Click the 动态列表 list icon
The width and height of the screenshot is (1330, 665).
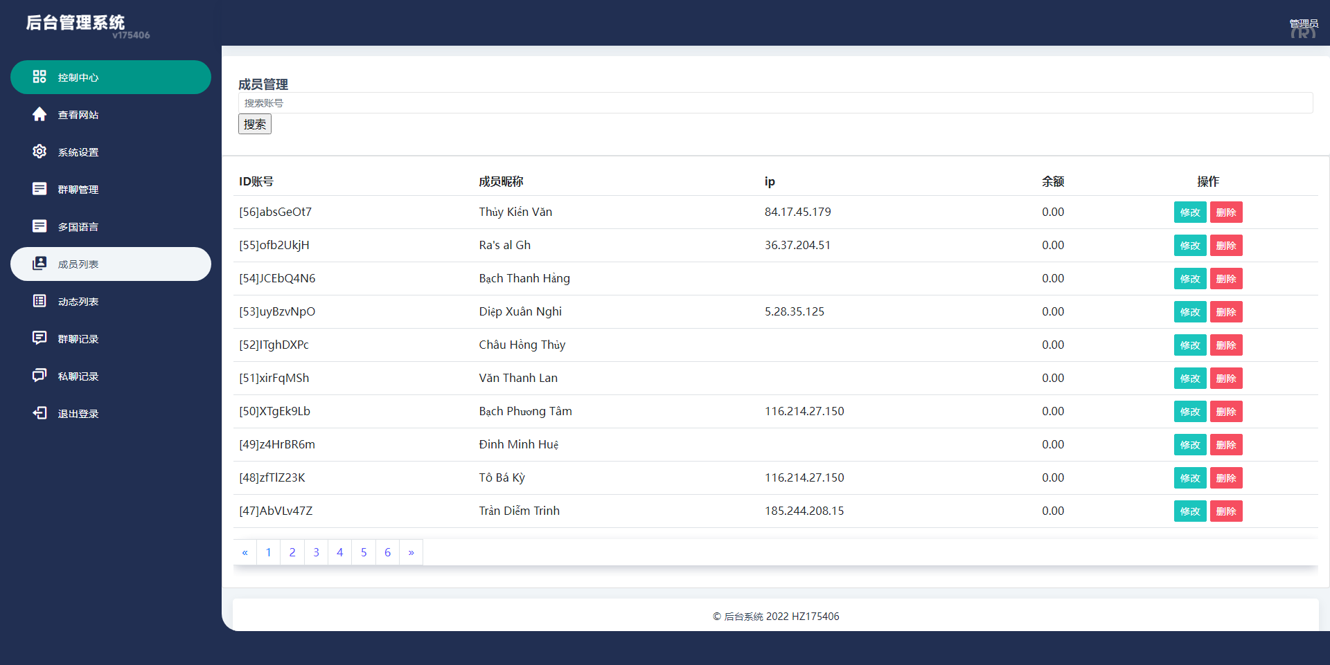tap(39, 301)
